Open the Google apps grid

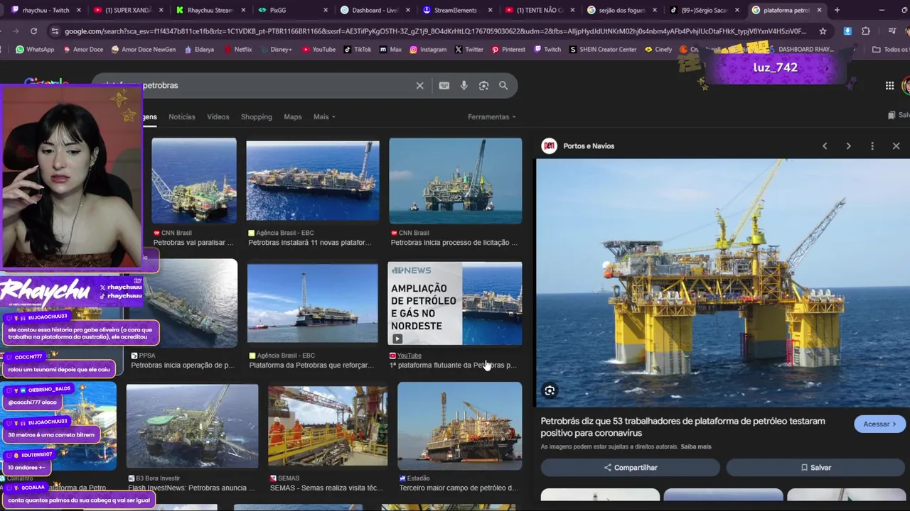pos(889,85)
